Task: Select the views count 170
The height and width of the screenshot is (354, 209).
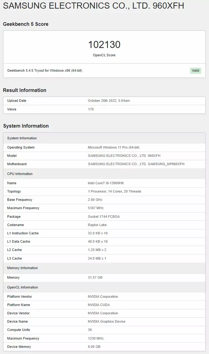Action: (91, 109)
